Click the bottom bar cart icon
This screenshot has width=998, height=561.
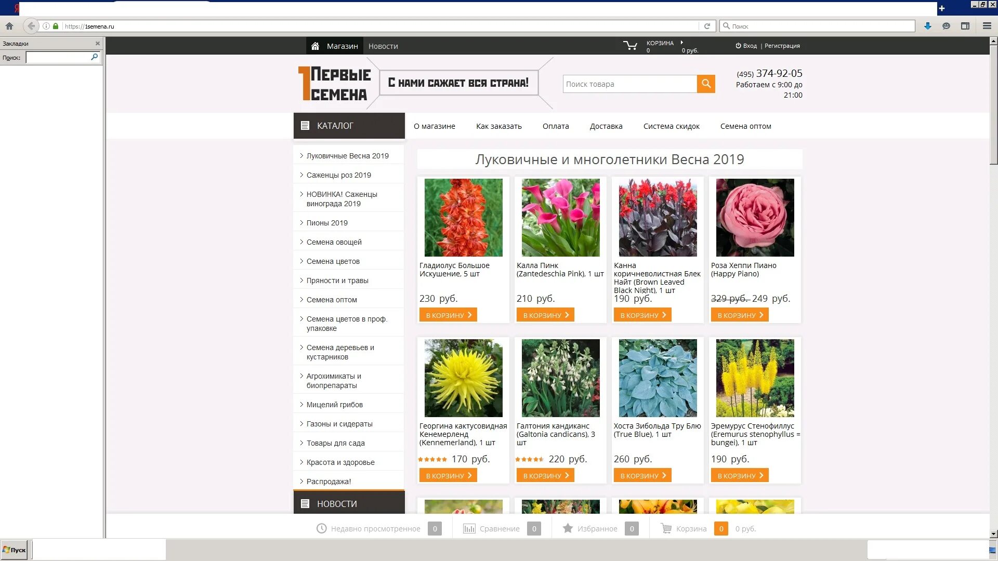pyautogui.click(x=666, y=528)
